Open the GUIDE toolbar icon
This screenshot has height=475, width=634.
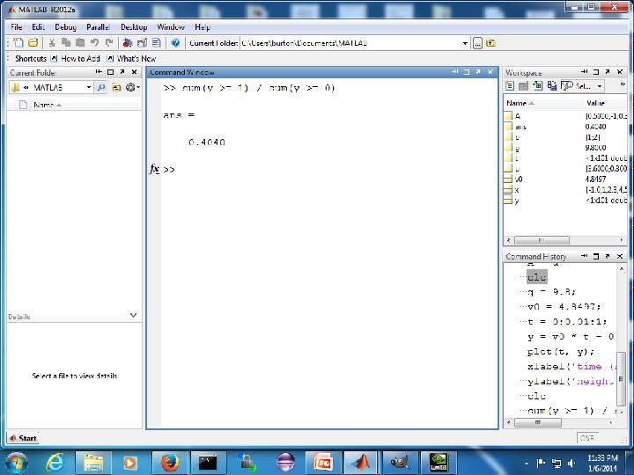coord(143,43)
